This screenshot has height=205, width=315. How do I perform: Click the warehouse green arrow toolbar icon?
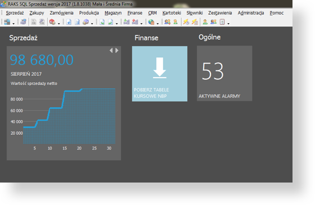click(x=127, y=22)
